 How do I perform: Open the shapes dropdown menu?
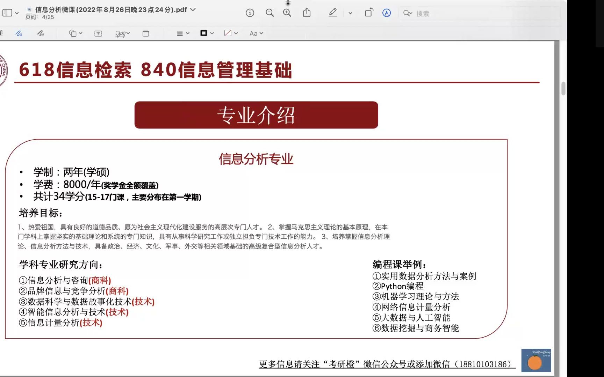pyautogui.click(x=80, y=33)
